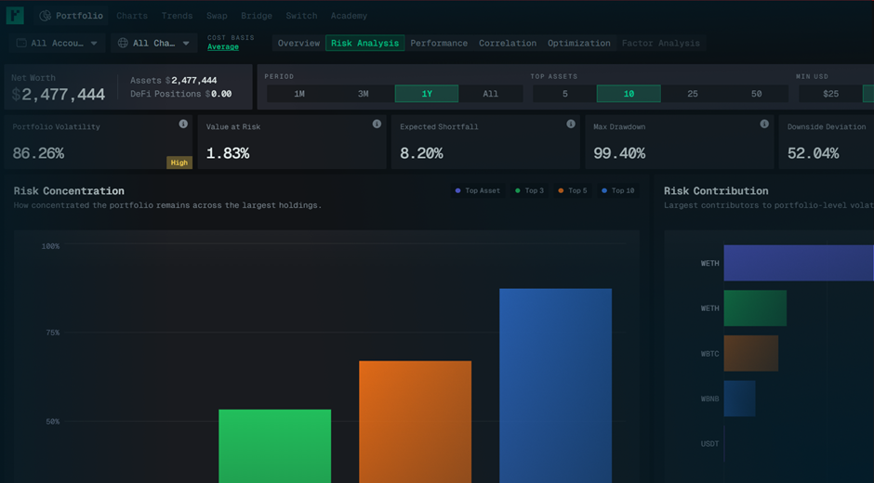Open the Portfolio nav item
This screenshot has height=483, width=874.
[72, 16]
